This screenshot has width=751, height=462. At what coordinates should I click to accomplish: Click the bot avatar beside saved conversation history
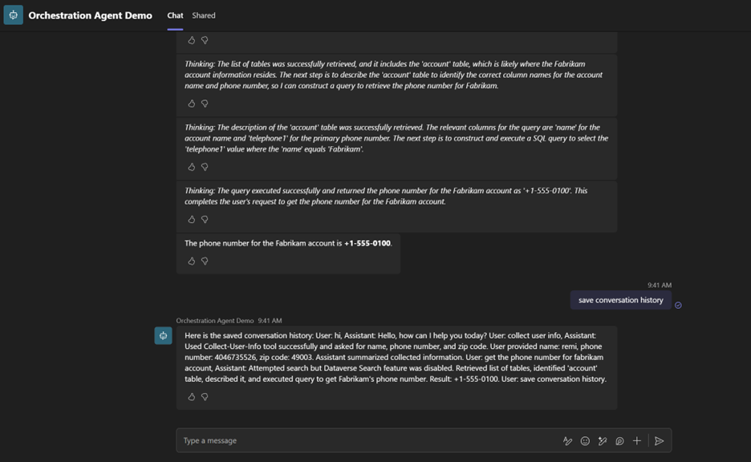click(x=163, y=336)
